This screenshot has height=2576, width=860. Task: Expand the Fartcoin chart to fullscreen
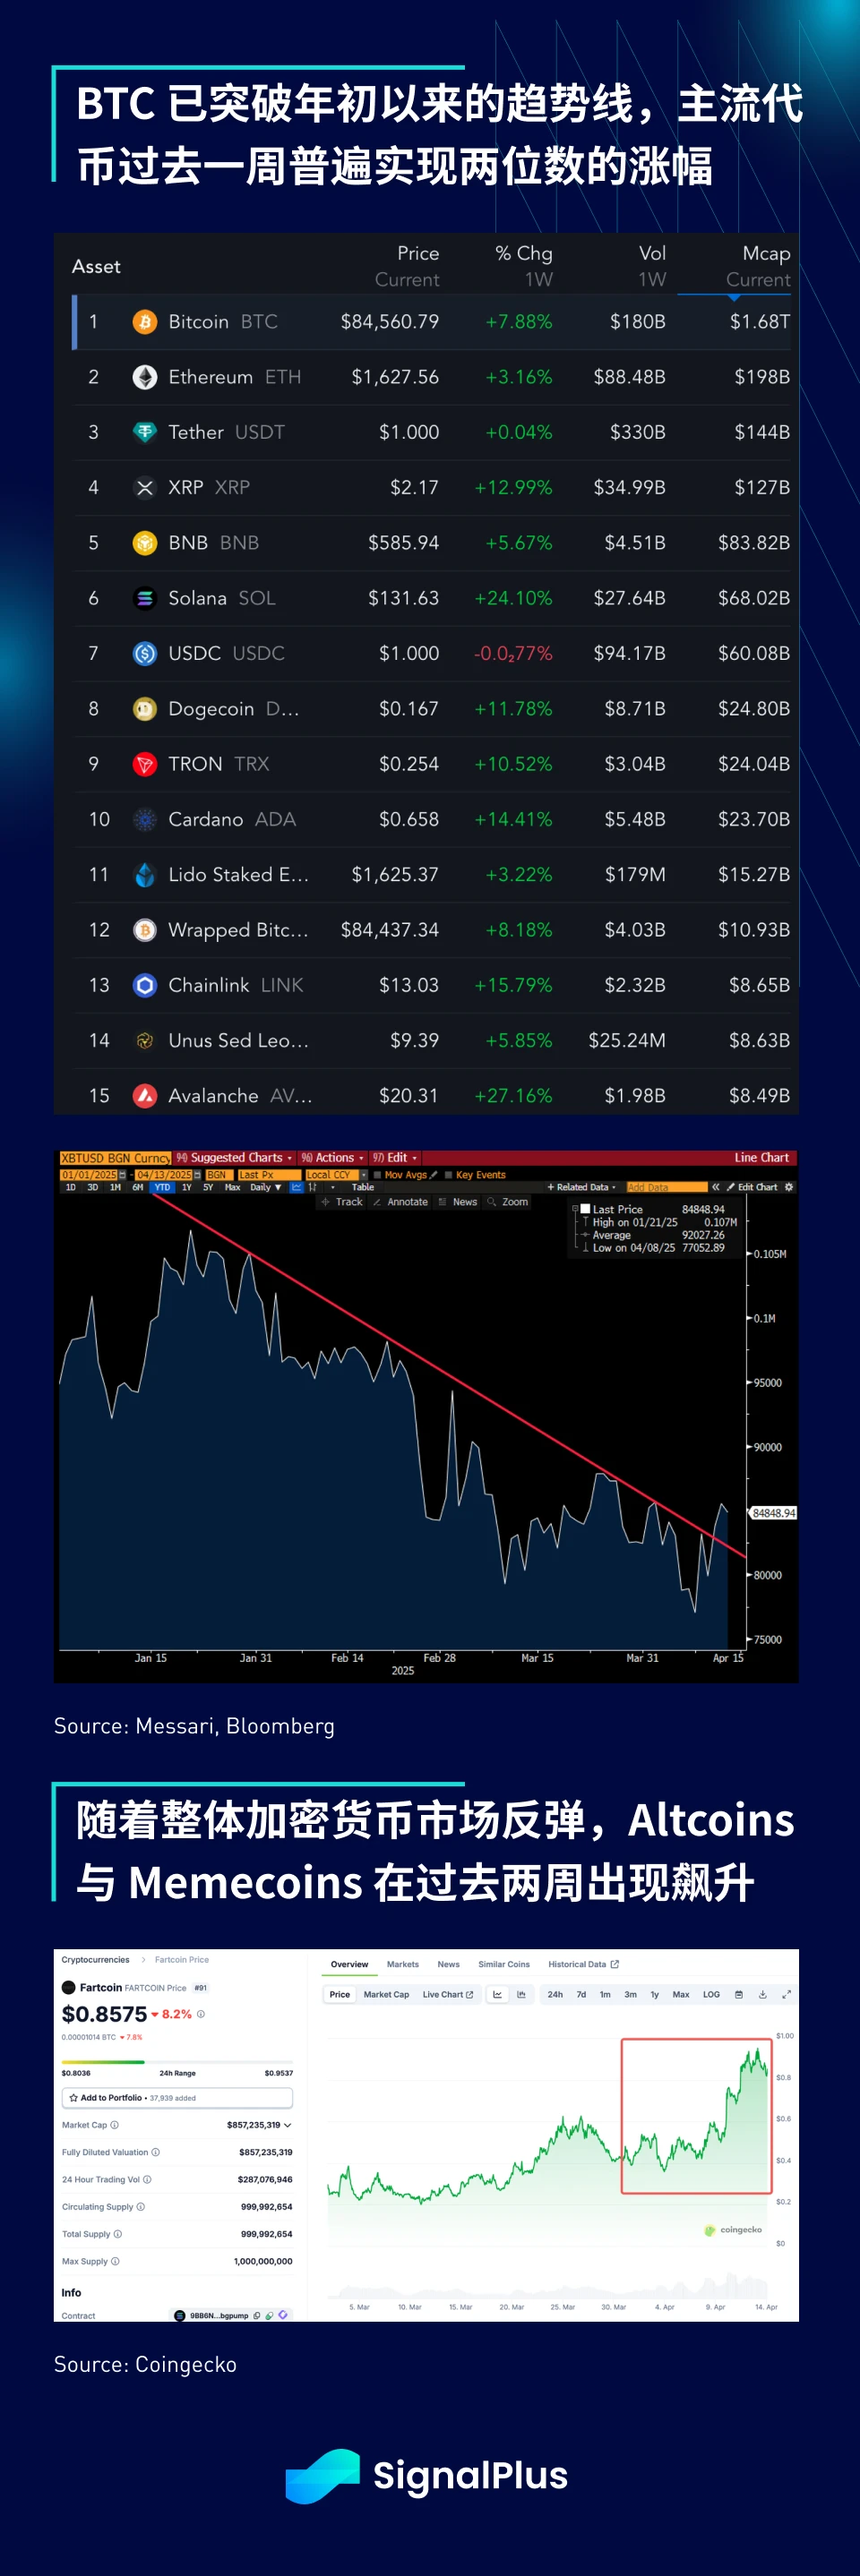coord(786,1994)
